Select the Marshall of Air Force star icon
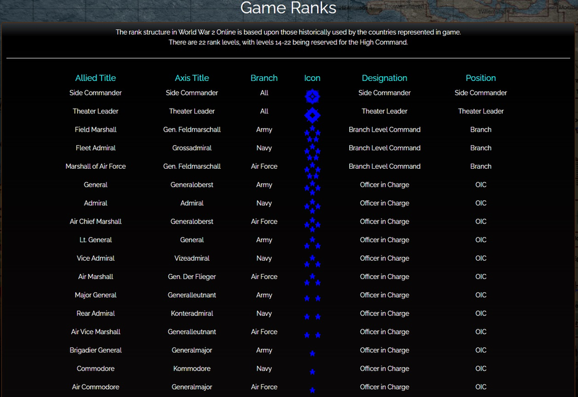Viewport: 578px width, 397px height. (312, 170)
